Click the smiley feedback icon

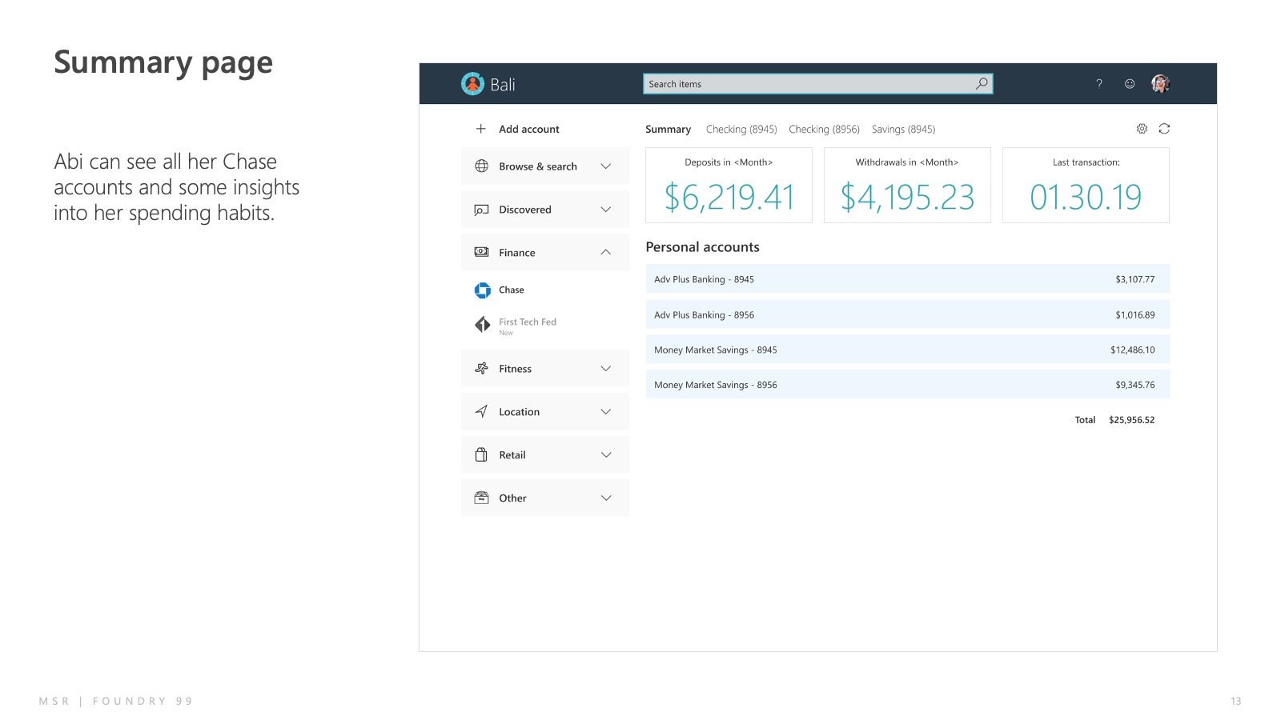tap(1130, 84)
